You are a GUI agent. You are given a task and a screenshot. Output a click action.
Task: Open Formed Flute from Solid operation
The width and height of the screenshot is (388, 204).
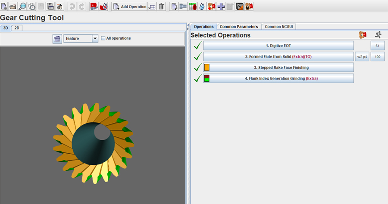[278, 56]
